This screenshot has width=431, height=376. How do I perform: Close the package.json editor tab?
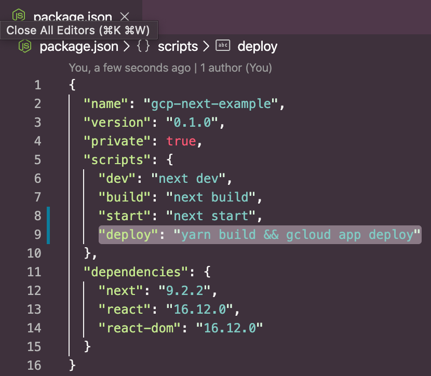[125, 17]
